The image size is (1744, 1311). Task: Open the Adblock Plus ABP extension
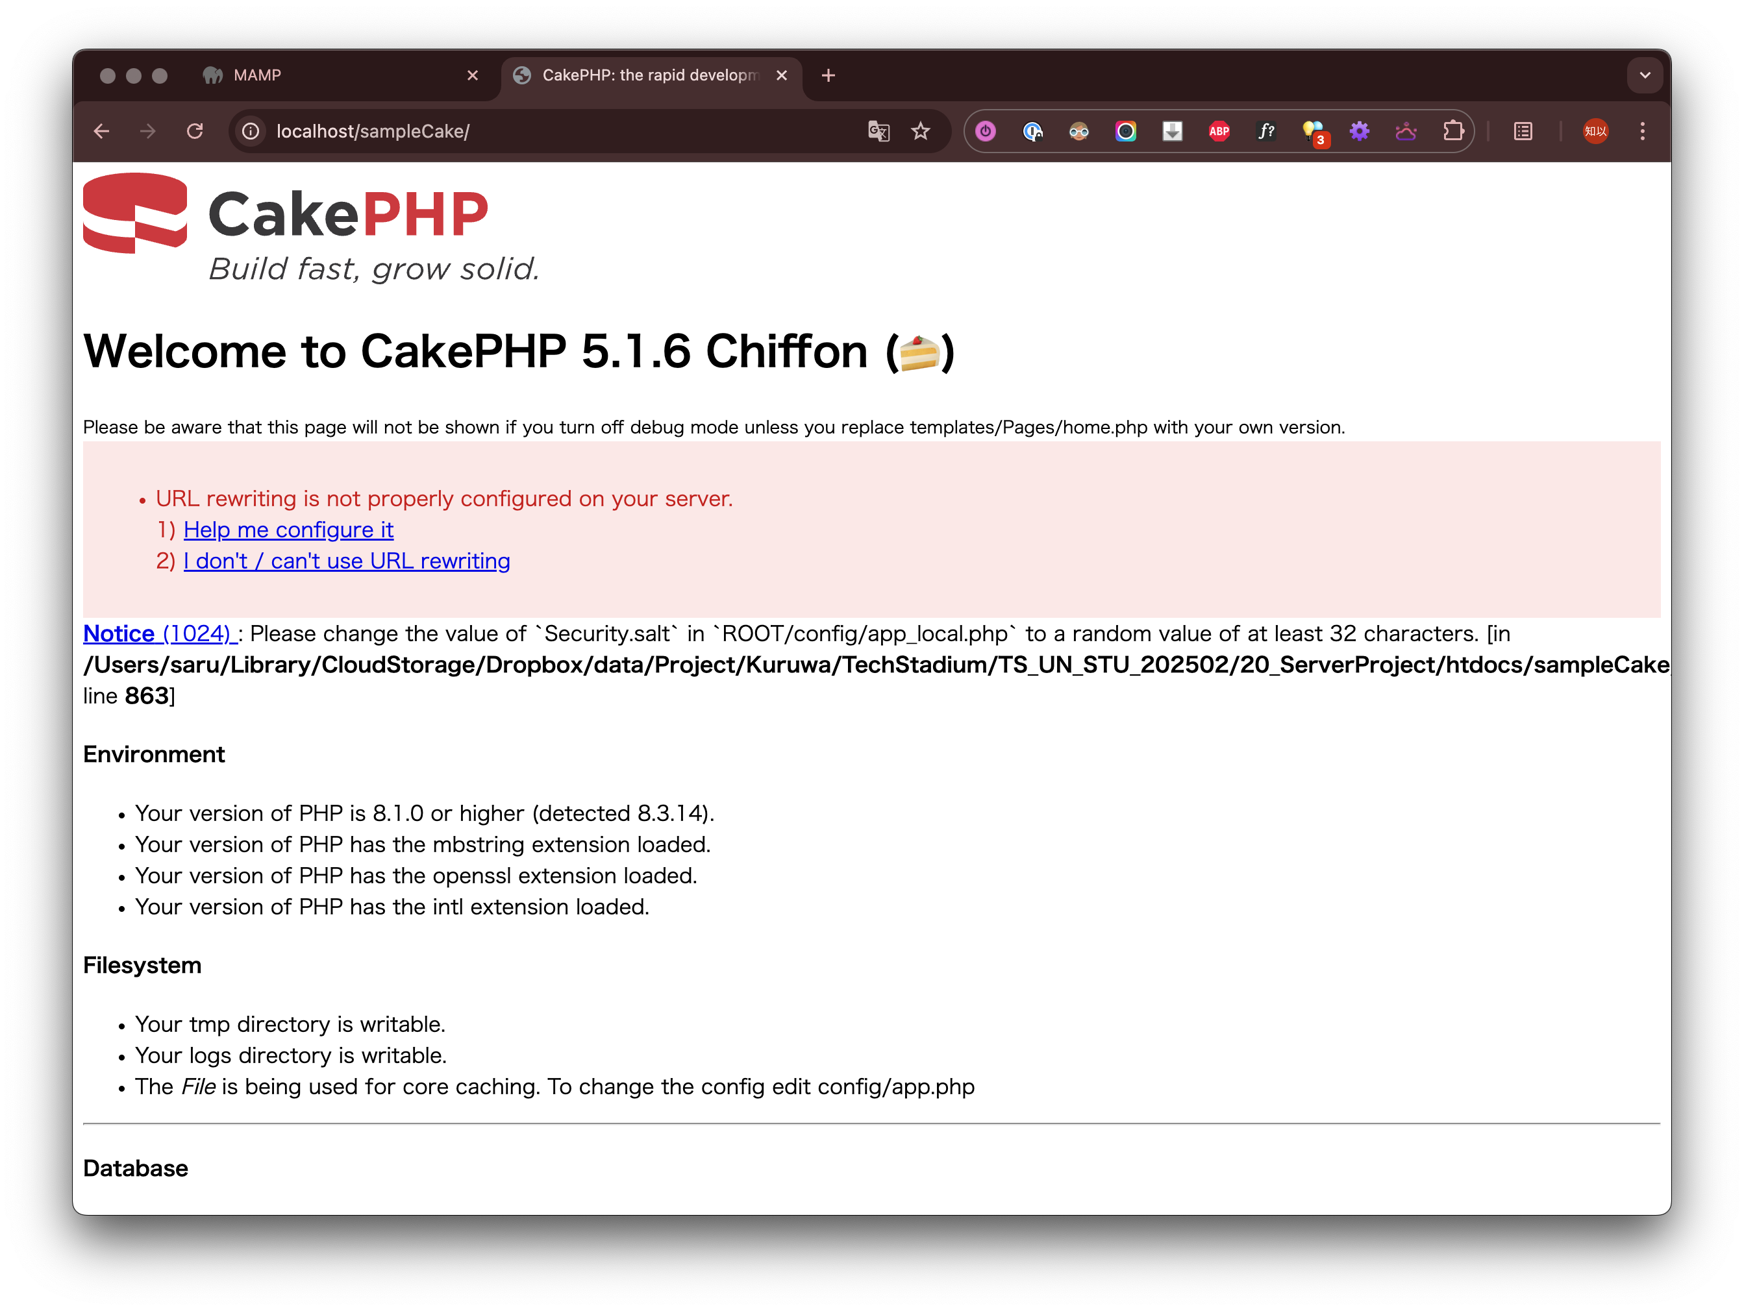point(1219,132)
